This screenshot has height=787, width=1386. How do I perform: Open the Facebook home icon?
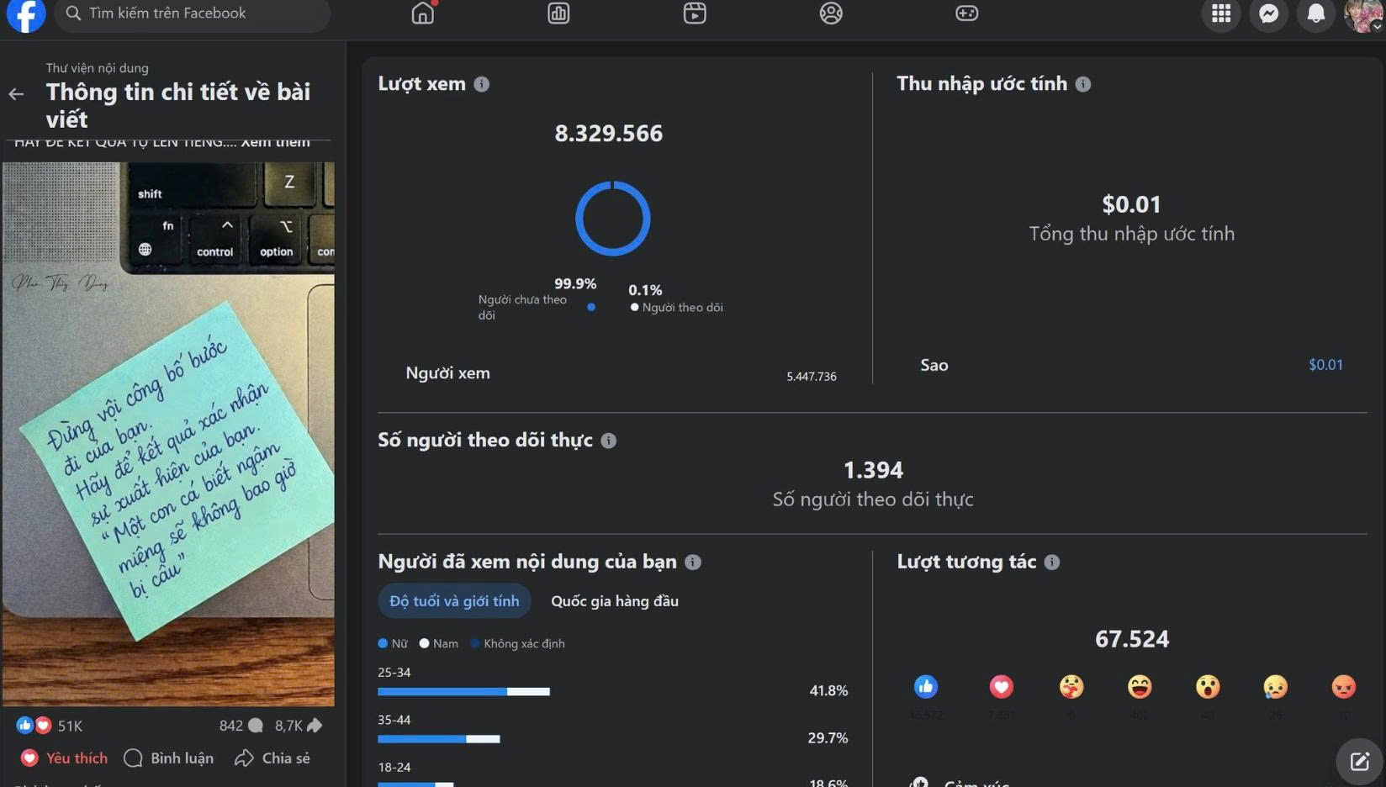[423, 13]
